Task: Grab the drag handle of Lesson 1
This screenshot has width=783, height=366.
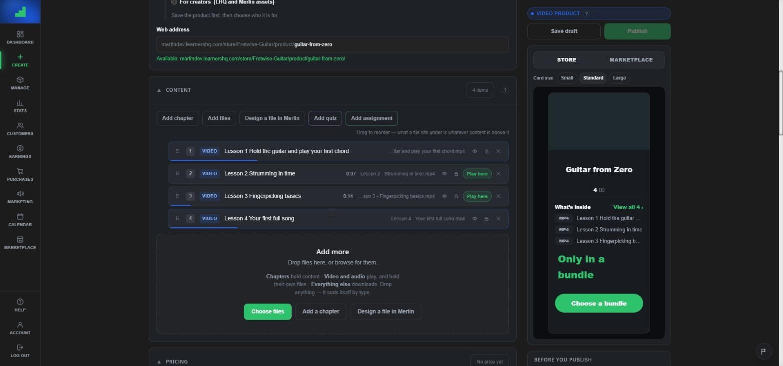Action: coord(177,151)
